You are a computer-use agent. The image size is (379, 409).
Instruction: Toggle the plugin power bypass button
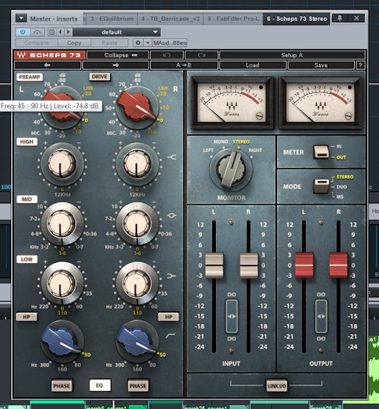22,32
